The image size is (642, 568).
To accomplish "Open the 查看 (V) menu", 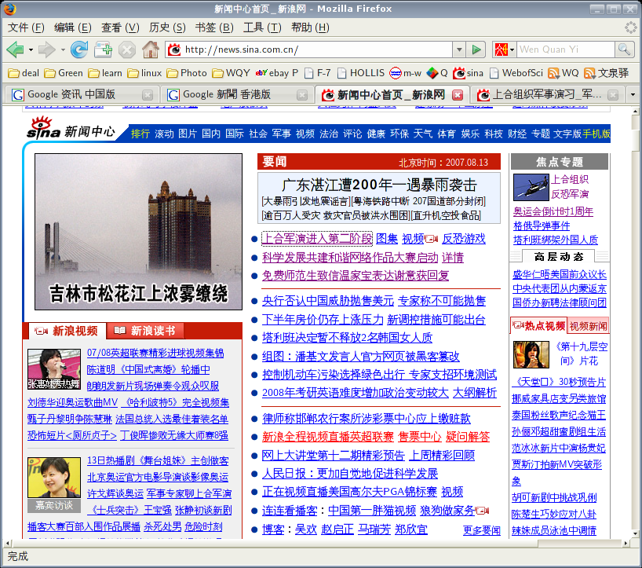I will coord(120,27).
